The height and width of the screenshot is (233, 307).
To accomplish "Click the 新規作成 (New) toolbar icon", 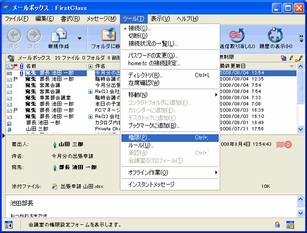I will point(59,35).
